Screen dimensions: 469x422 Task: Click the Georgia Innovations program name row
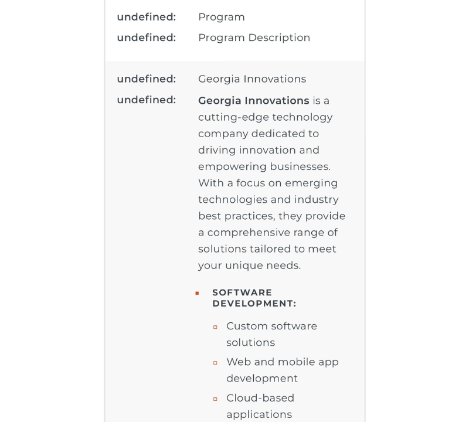click(x=252, y=79)
